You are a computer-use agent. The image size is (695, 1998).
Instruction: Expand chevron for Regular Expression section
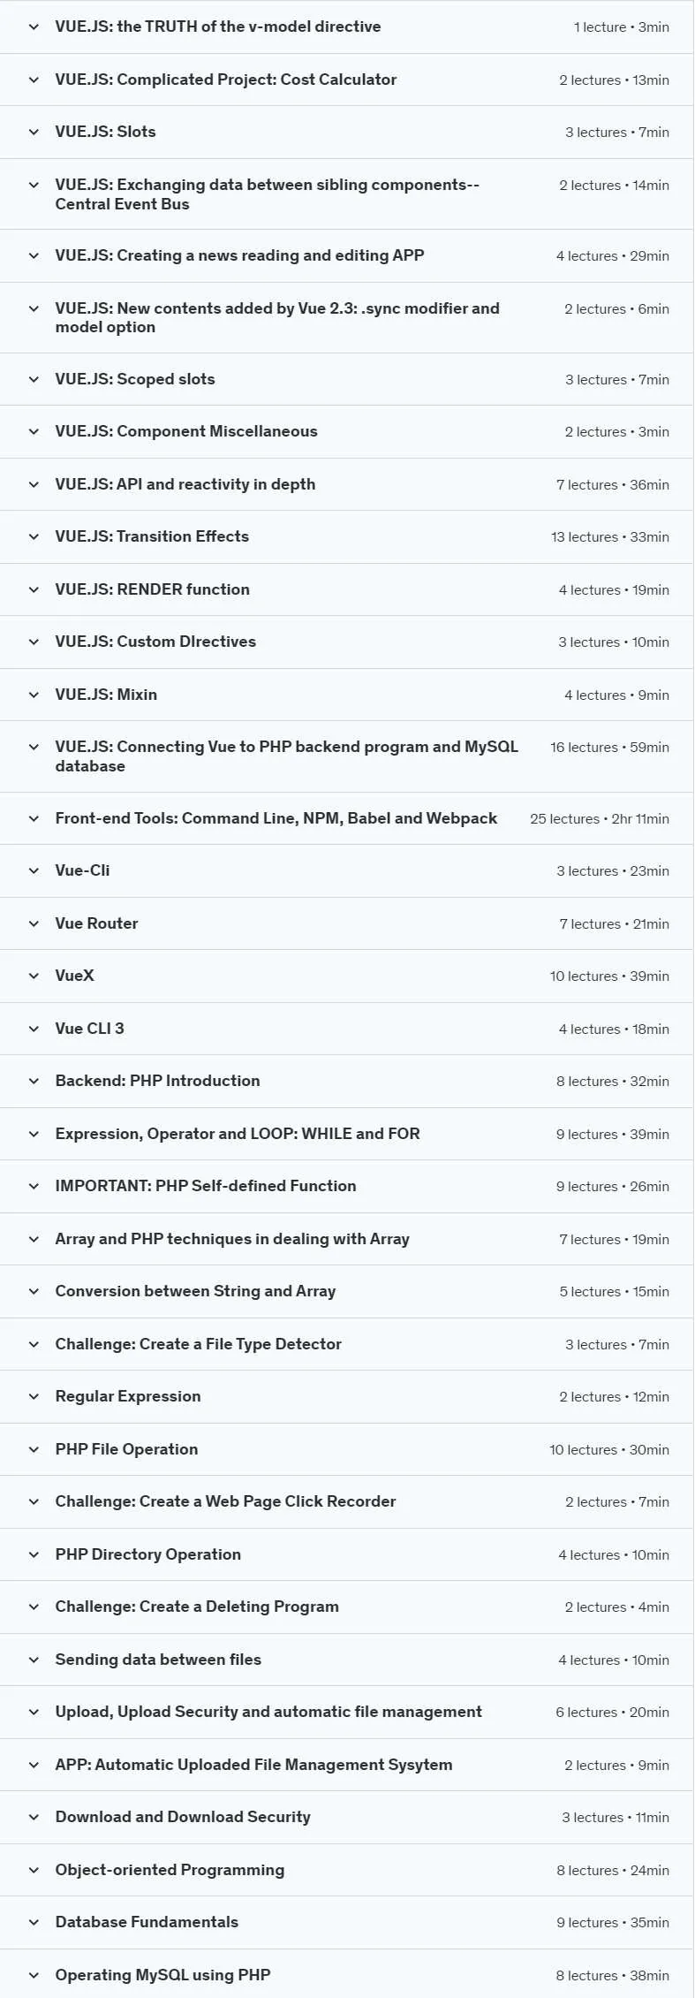pyautogui.click(x=34, y=1397)
